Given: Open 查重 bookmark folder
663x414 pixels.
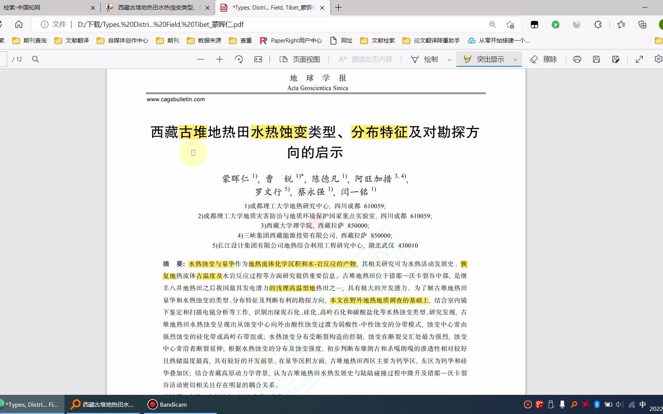Looking at the screenshot, I should pyautogui.click(x=241, y=40).
